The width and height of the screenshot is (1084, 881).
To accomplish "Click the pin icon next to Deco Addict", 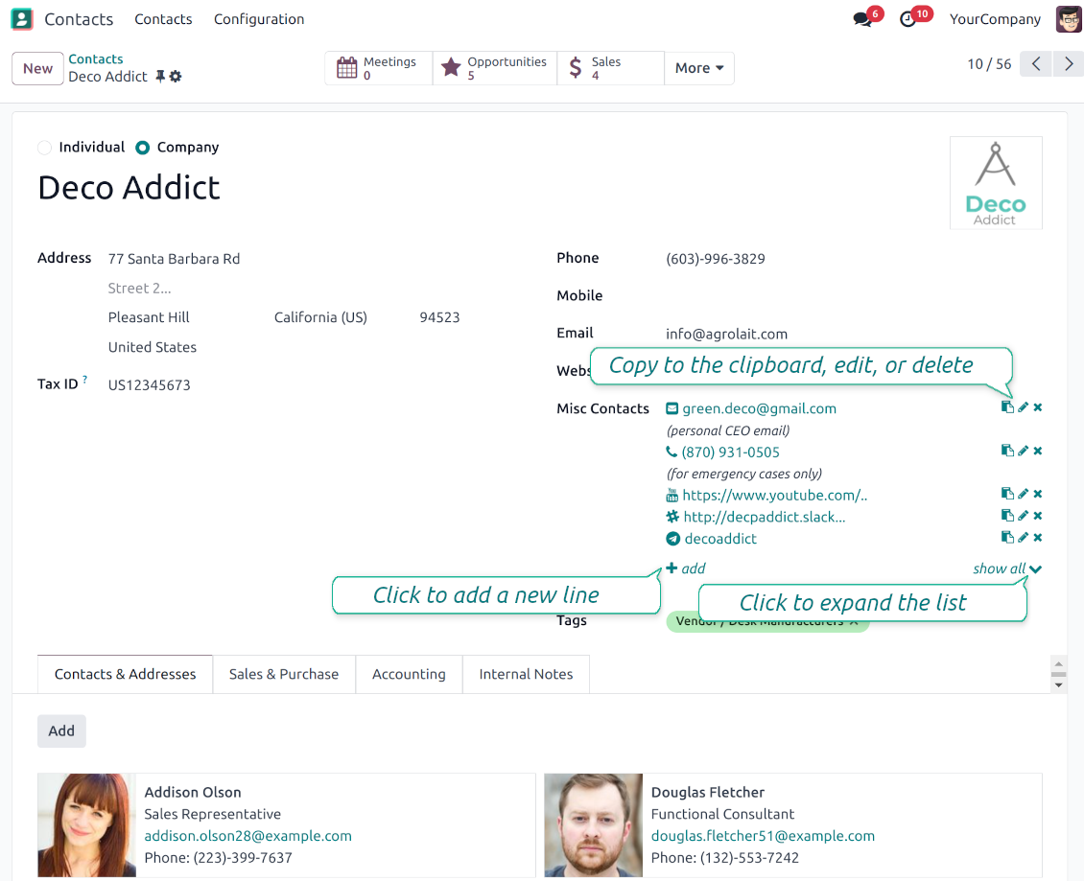I will tap(160, 76).
